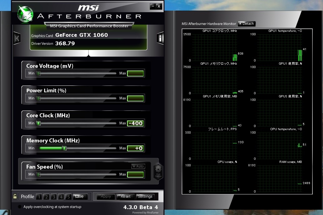Click the Core Clock slider handle
Viewport: 323px width, 215px height.
pyautogui.click(x=38, y=123)
